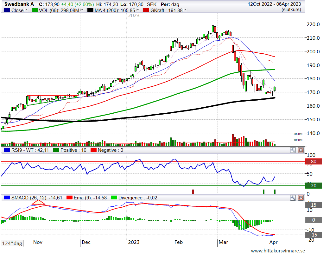Click the Nov month label on time axis
Image resolution: width=323 pixels, height=254 pixels.
[38, 242]
